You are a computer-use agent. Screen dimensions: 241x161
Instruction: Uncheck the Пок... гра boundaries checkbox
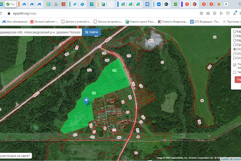pyautogui.click(x=234, y=65)
